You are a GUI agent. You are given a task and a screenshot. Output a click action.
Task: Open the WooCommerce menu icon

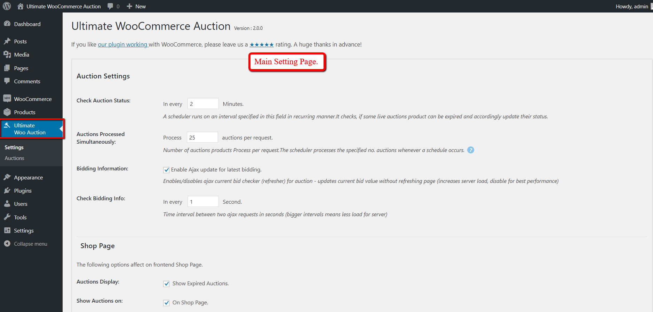click(x=7, y=99)
